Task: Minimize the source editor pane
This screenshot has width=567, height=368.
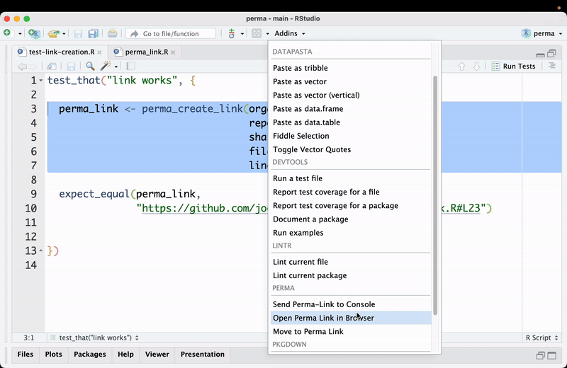Action: 540,54
